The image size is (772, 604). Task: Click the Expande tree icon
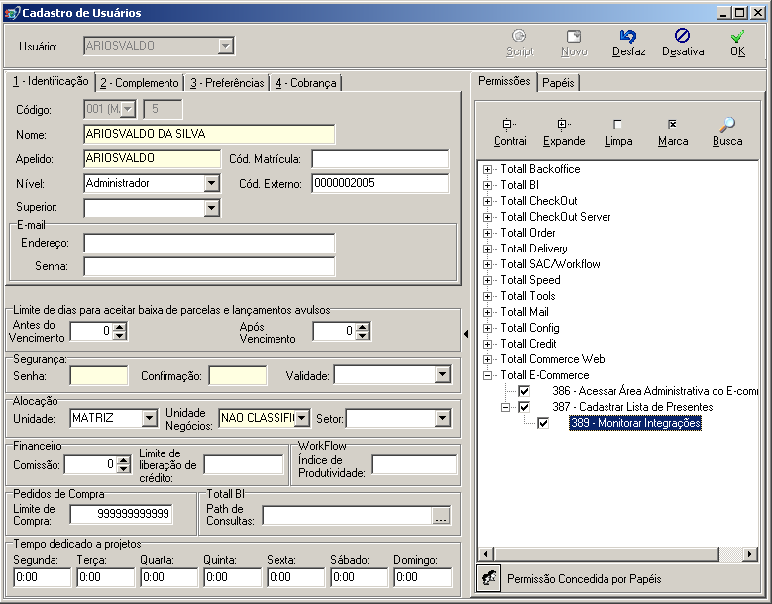click(563, 125)
